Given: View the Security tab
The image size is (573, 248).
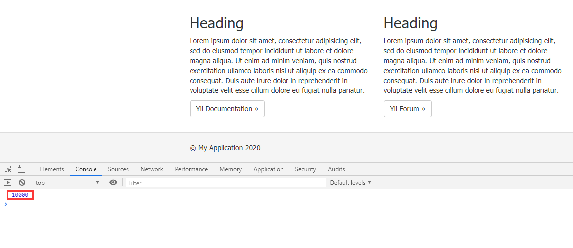Looking at the screenshot, I should point(305,169).
